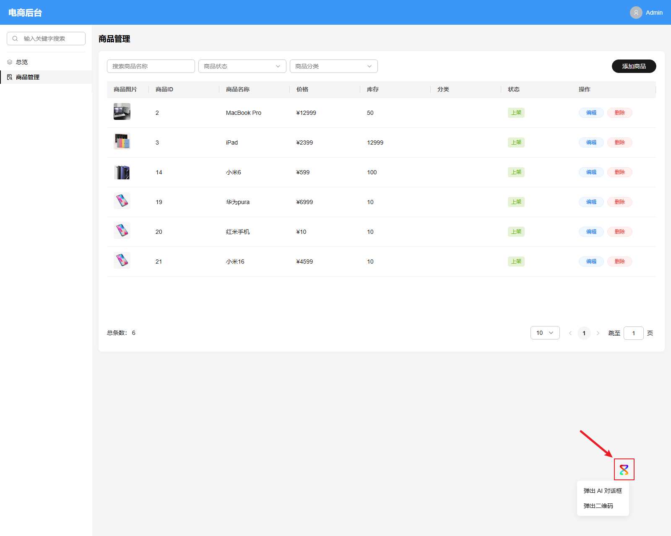The width and height of the screenshot is (671, 536).
Task: Click the ¥12999 price cell
Action: point(306,113)
